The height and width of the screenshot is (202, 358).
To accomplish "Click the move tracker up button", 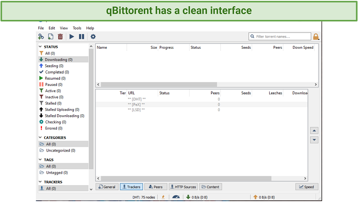I will 314,131.
